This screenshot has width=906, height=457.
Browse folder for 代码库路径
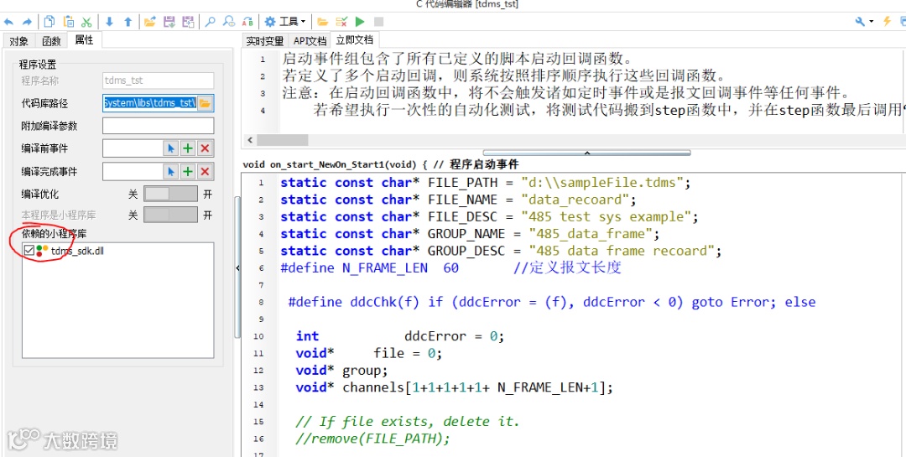(206, 103)
